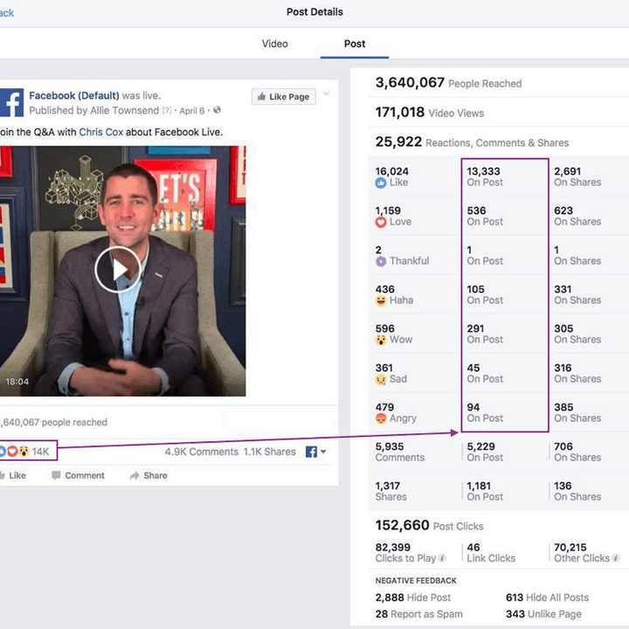Click the Thankful flower reaction icon
This screenshot has width=629, height=629.
point(381,261)
